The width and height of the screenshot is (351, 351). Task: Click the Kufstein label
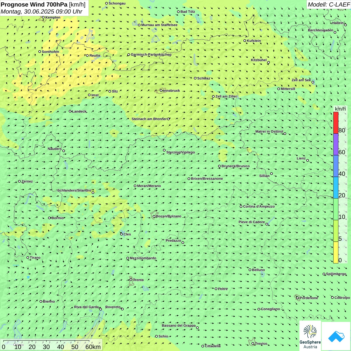[x=254, y=41]
